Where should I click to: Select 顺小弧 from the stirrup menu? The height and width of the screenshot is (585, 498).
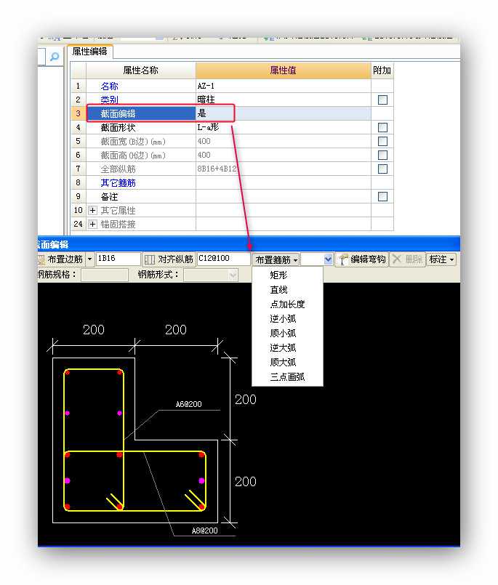click(283, 333)
